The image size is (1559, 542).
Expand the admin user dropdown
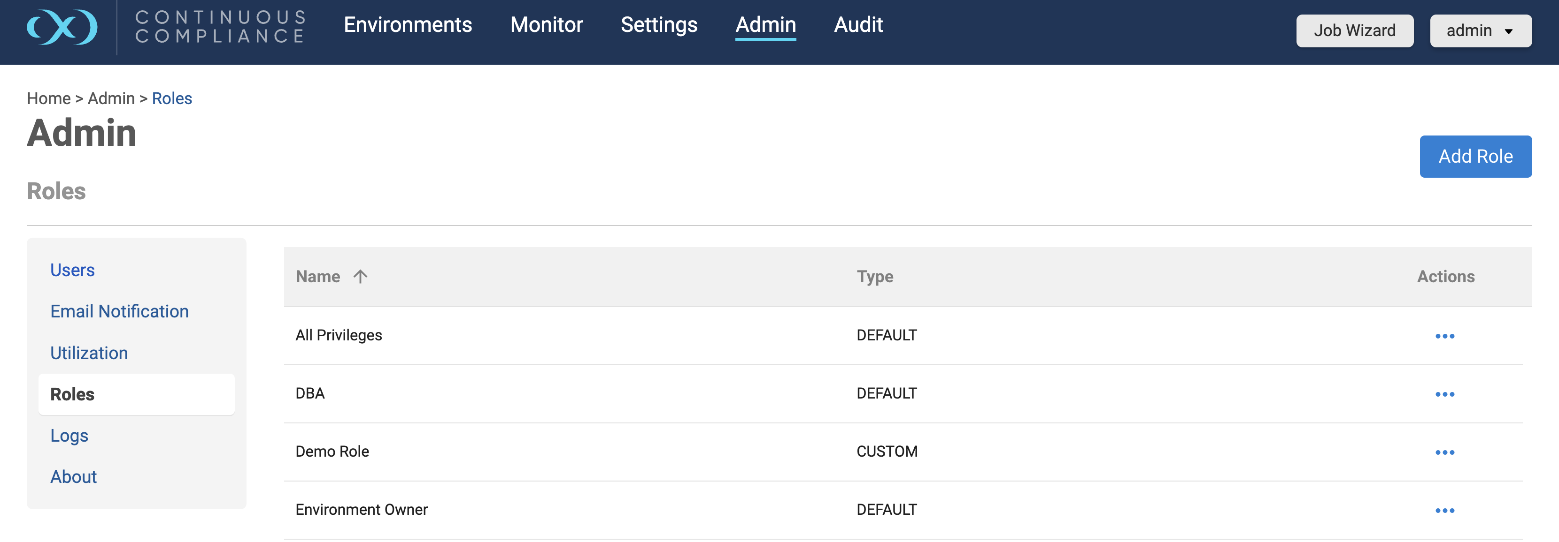click(1480, 31)
